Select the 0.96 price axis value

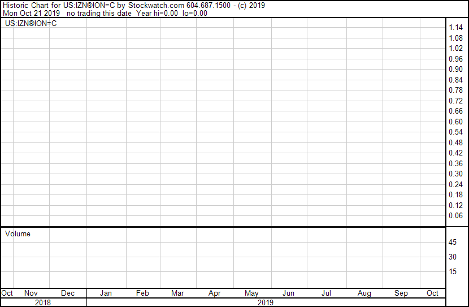[x=455, y=59]
